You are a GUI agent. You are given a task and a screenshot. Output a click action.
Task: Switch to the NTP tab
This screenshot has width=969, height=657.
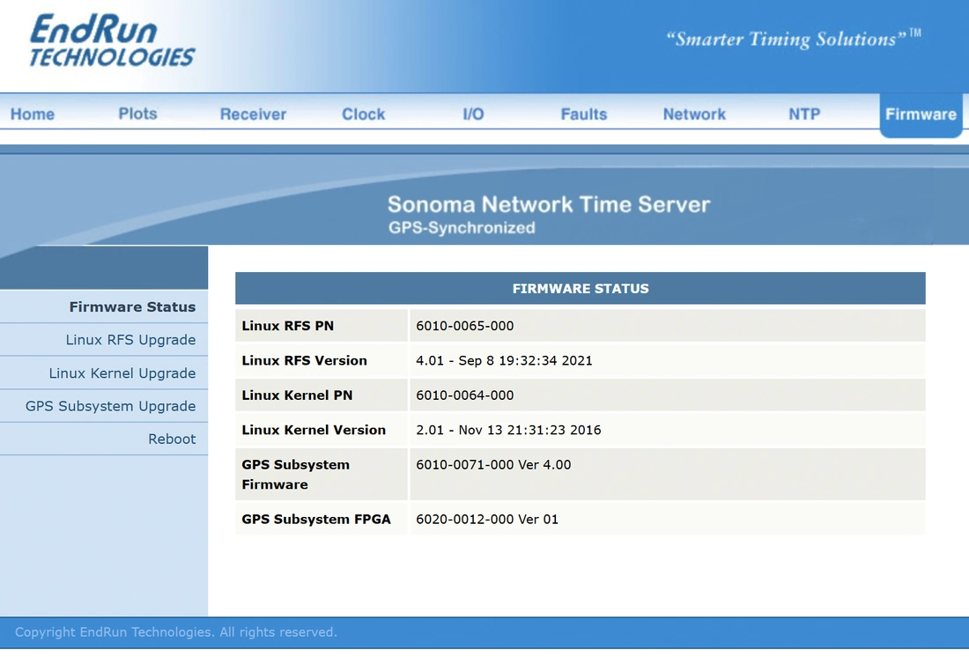tap(804, 114)
